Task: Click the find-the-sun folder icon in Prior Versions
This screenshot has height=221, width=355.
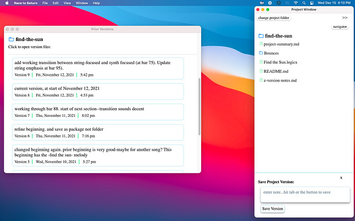Action: coord(11,39)
